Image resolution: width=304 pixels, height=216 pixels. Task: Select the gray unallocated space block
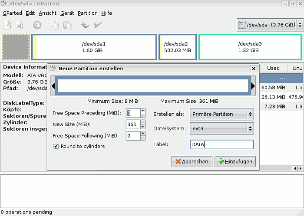pos(16,47)
